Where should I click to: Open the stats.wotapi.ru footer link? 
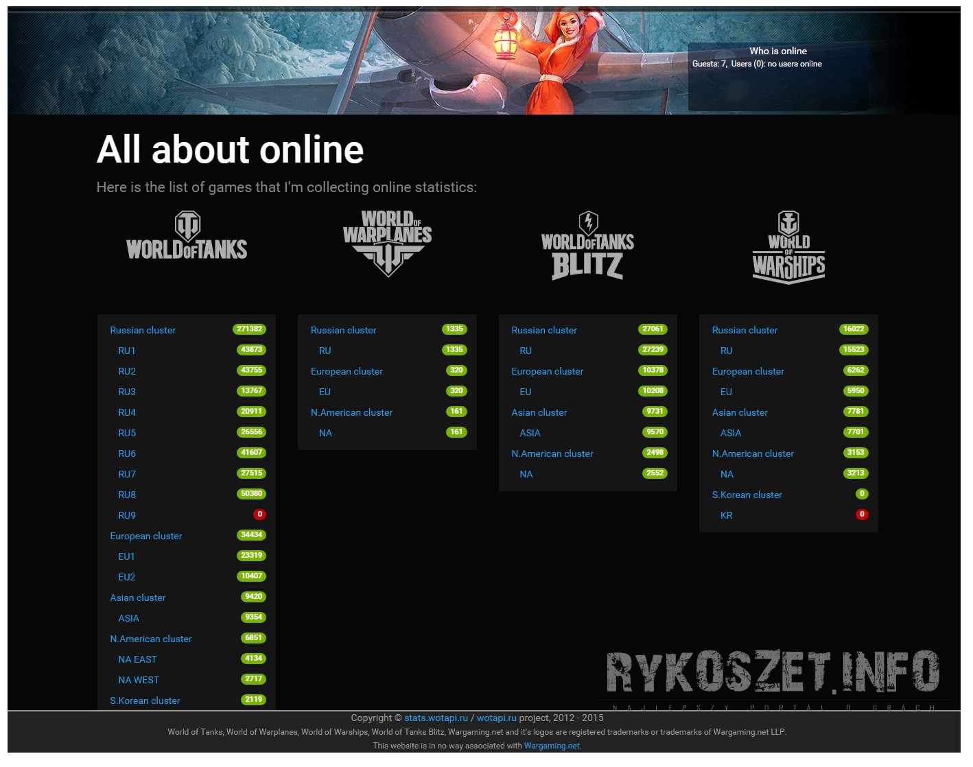click(x=436, y=718)
